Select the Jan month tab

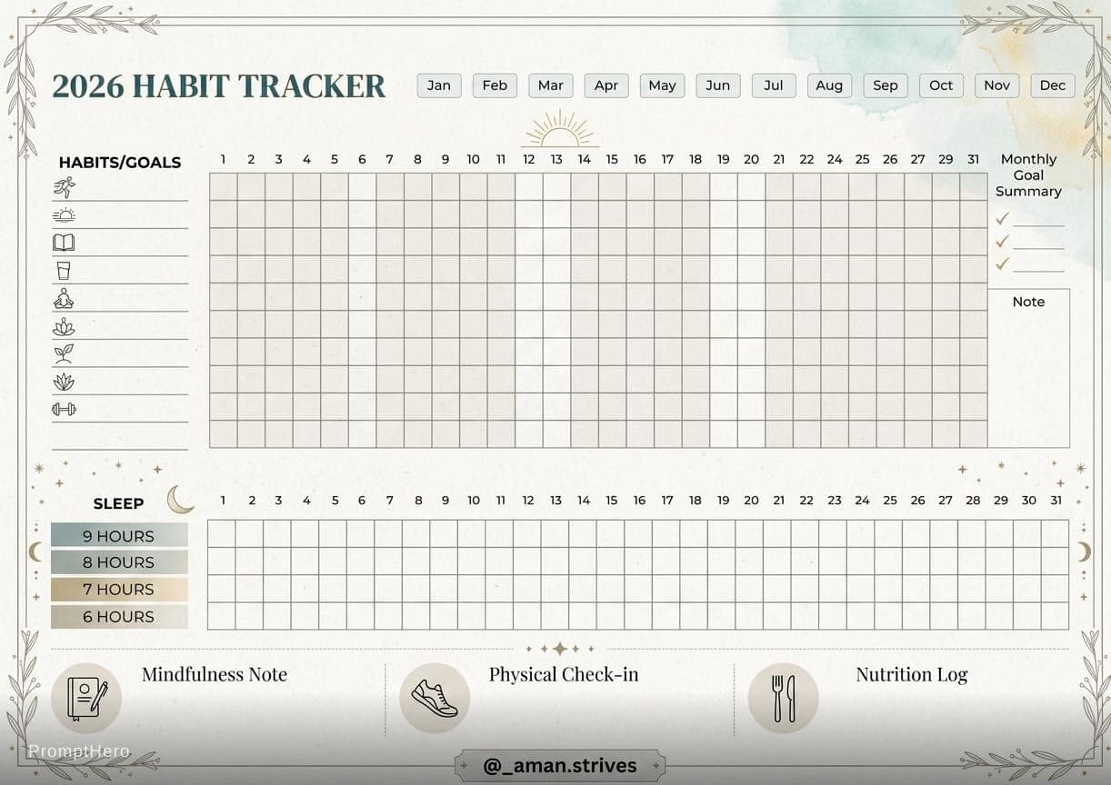439,85
